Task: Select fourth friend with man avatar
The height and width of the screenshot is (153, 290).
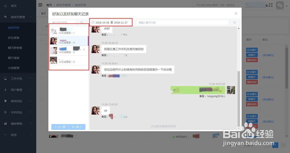Action: [x=69, y=60]
